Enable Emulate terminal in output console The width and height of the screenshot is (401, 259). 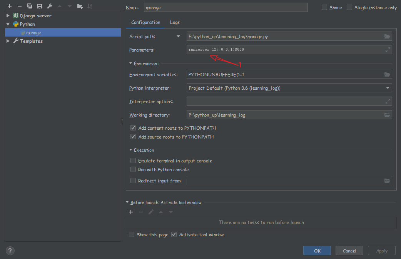pyautogui.click(x=133, y=160)
